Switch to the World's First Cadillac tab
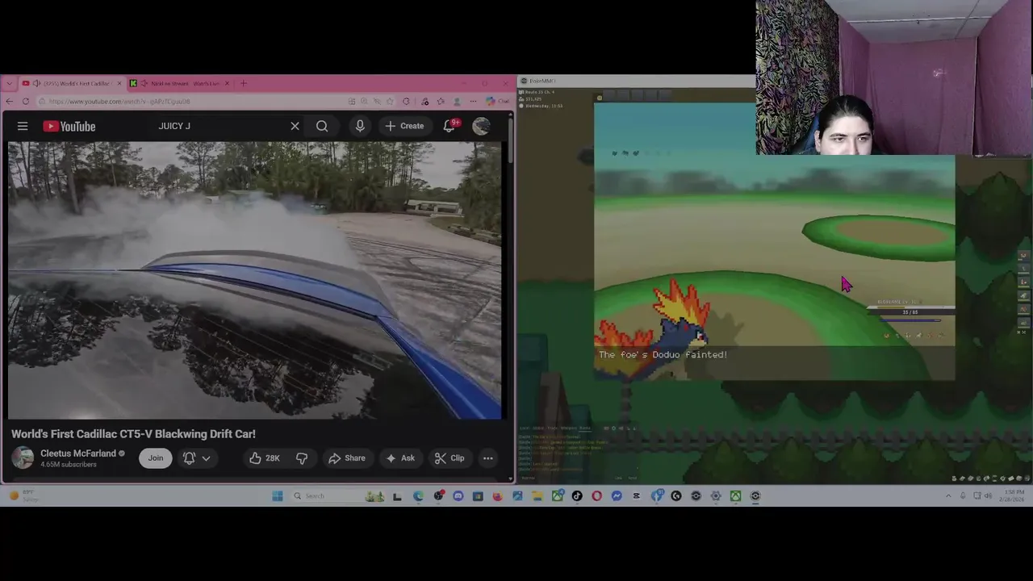The height and width of the screenshot is (581, 1033). click(73, 83)
